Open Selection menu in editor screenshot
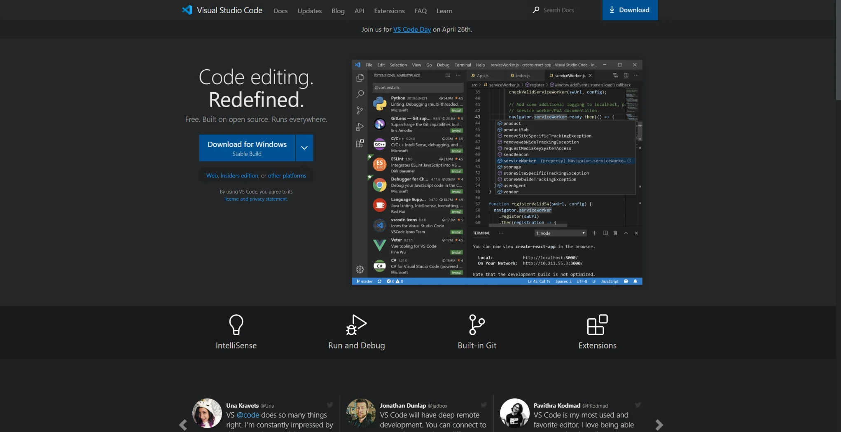Screen dimensions: 841x432 pyautogui.click(x=398, y=65)
